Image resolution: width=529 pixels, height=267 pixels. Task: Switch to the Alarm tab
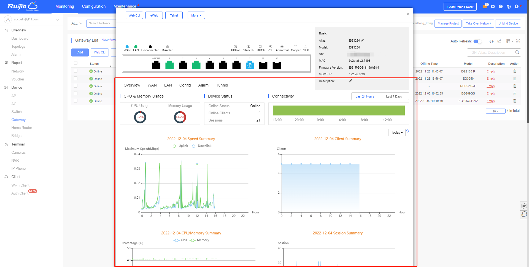point(203,85)
